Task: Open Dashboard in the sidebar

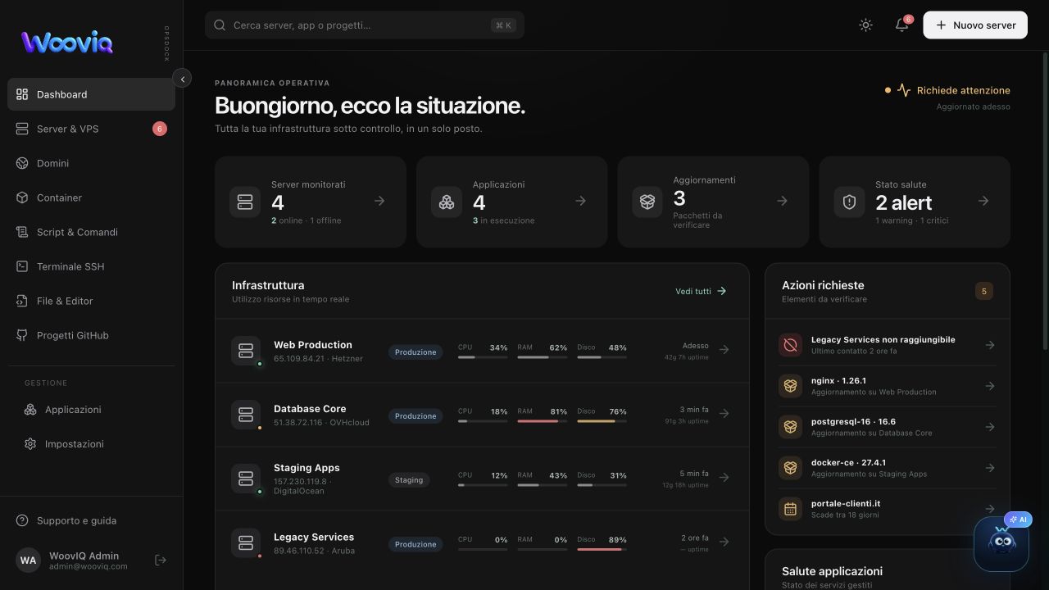Action: point(91,94)
